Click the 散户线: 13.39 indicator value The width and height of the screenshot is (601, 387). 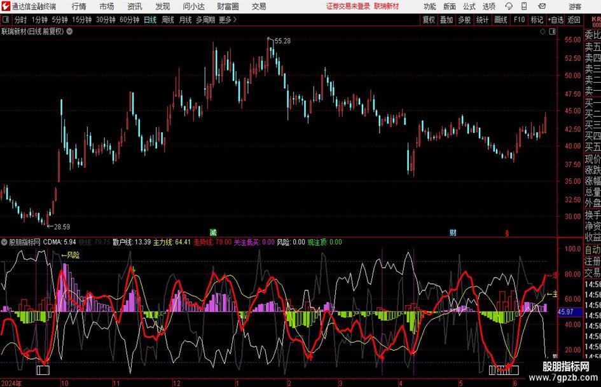132,242
